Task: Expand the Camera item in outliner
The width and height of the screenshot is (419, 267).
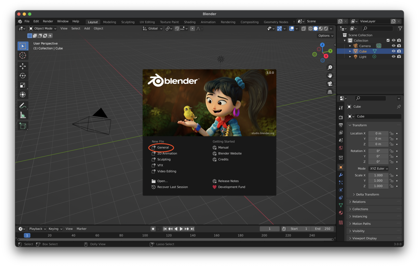Action: 350,46
